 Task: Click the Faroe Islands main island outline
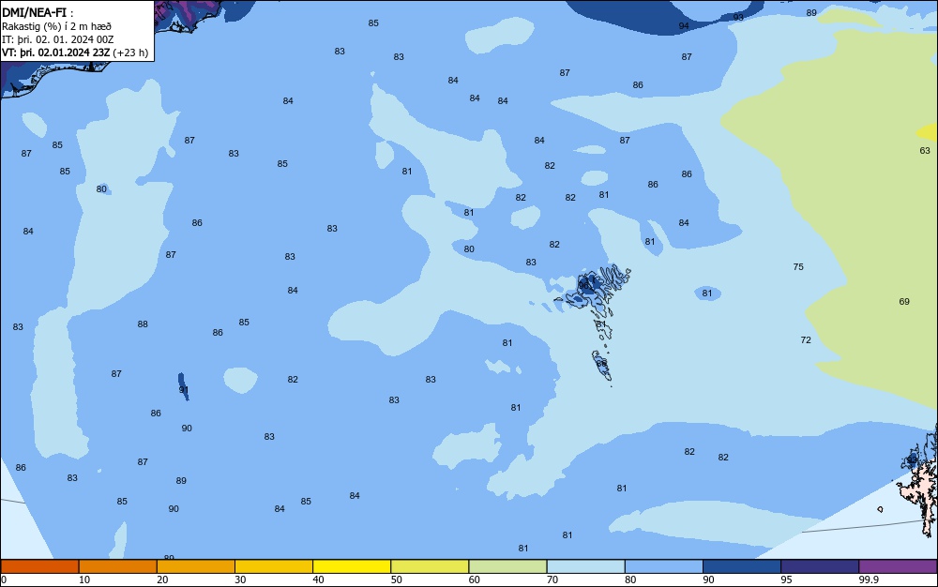click(596, 288)
